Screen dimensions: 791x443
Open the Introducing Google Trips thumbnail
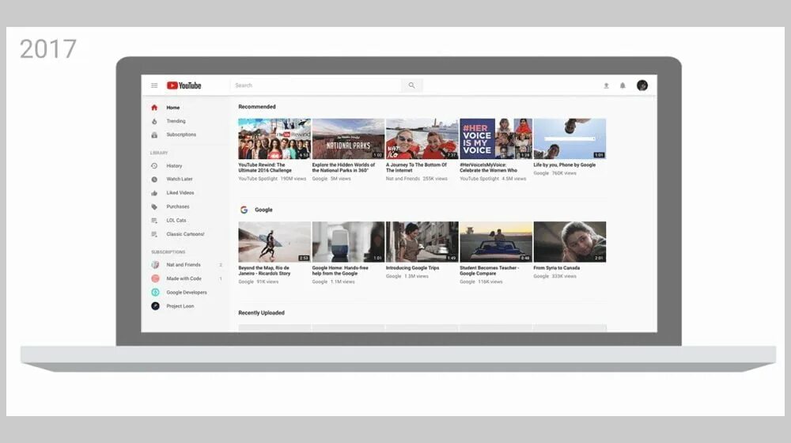click(x=422, y=242)
